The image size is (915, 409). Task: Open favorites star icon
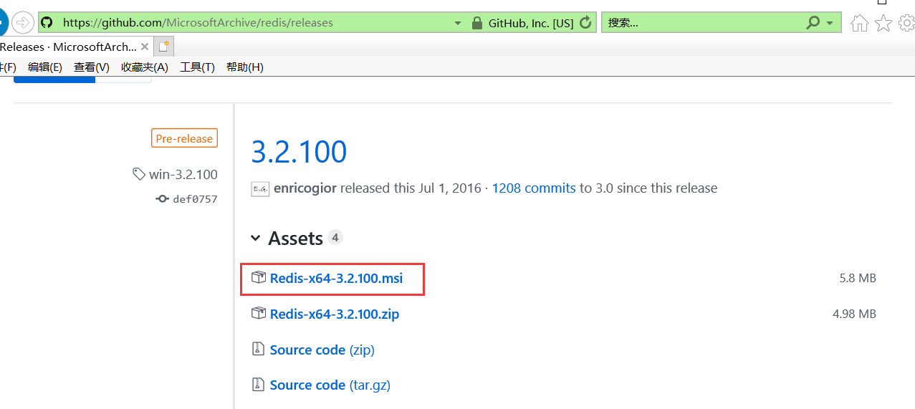(x=883, y=24)
